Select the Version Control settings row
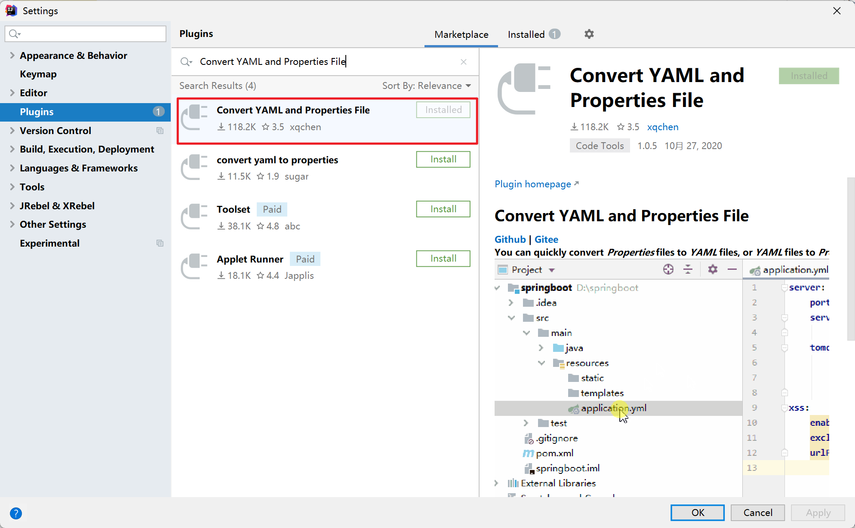The height and width of the screenshot is (528, 855). coord(86,131)
